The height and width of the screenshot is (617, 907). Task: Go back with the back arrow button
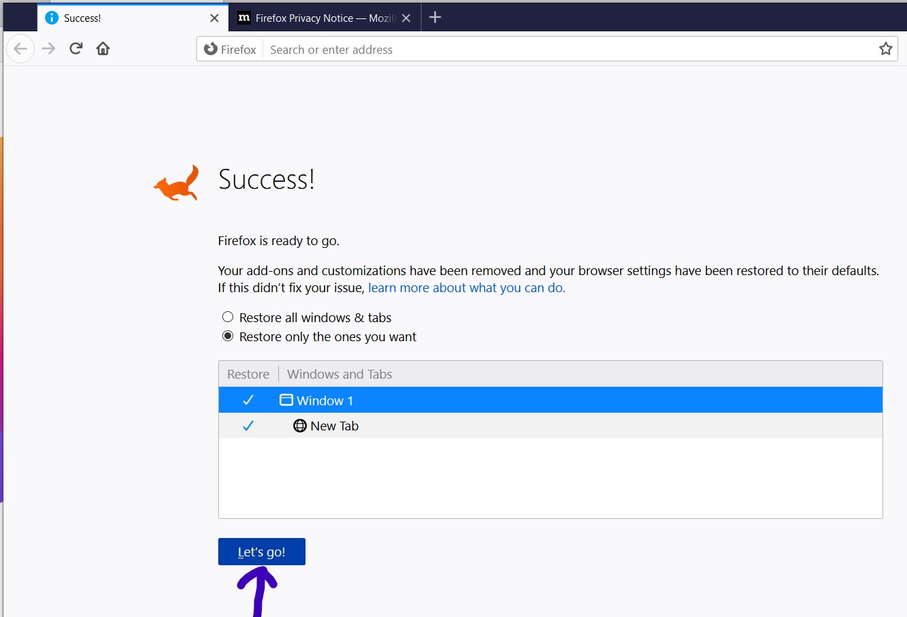pos(20,49)
